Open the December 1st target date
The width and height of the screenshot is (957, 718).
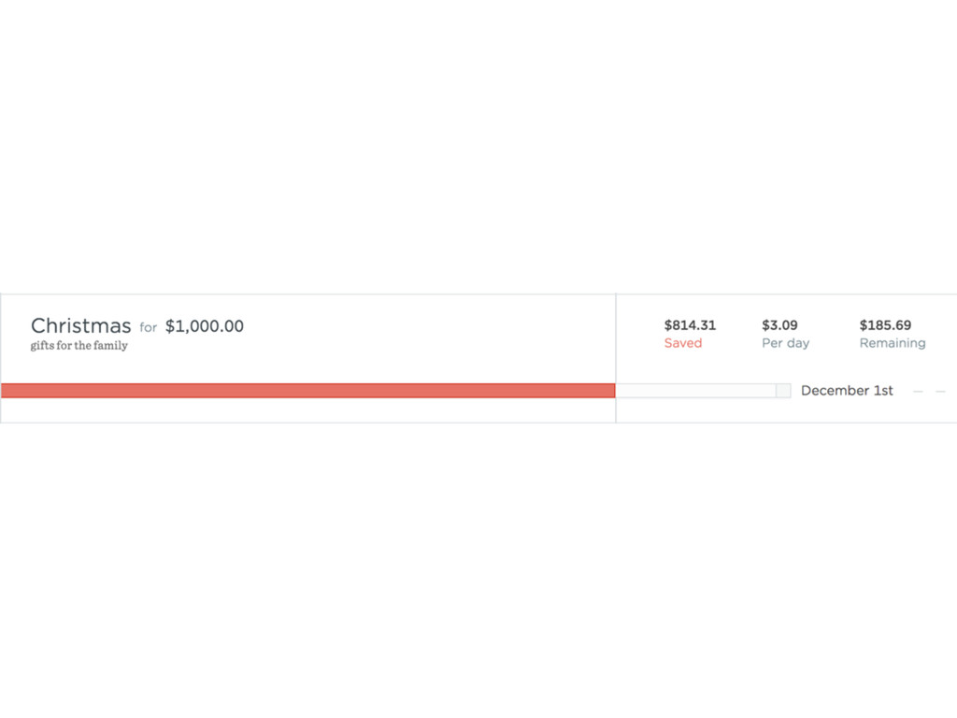(847, 391)
